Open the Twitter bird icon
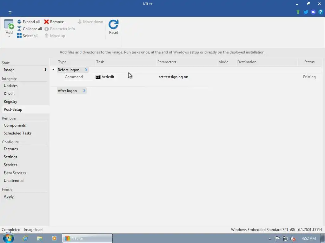325x243 pixels. point(306,12)
